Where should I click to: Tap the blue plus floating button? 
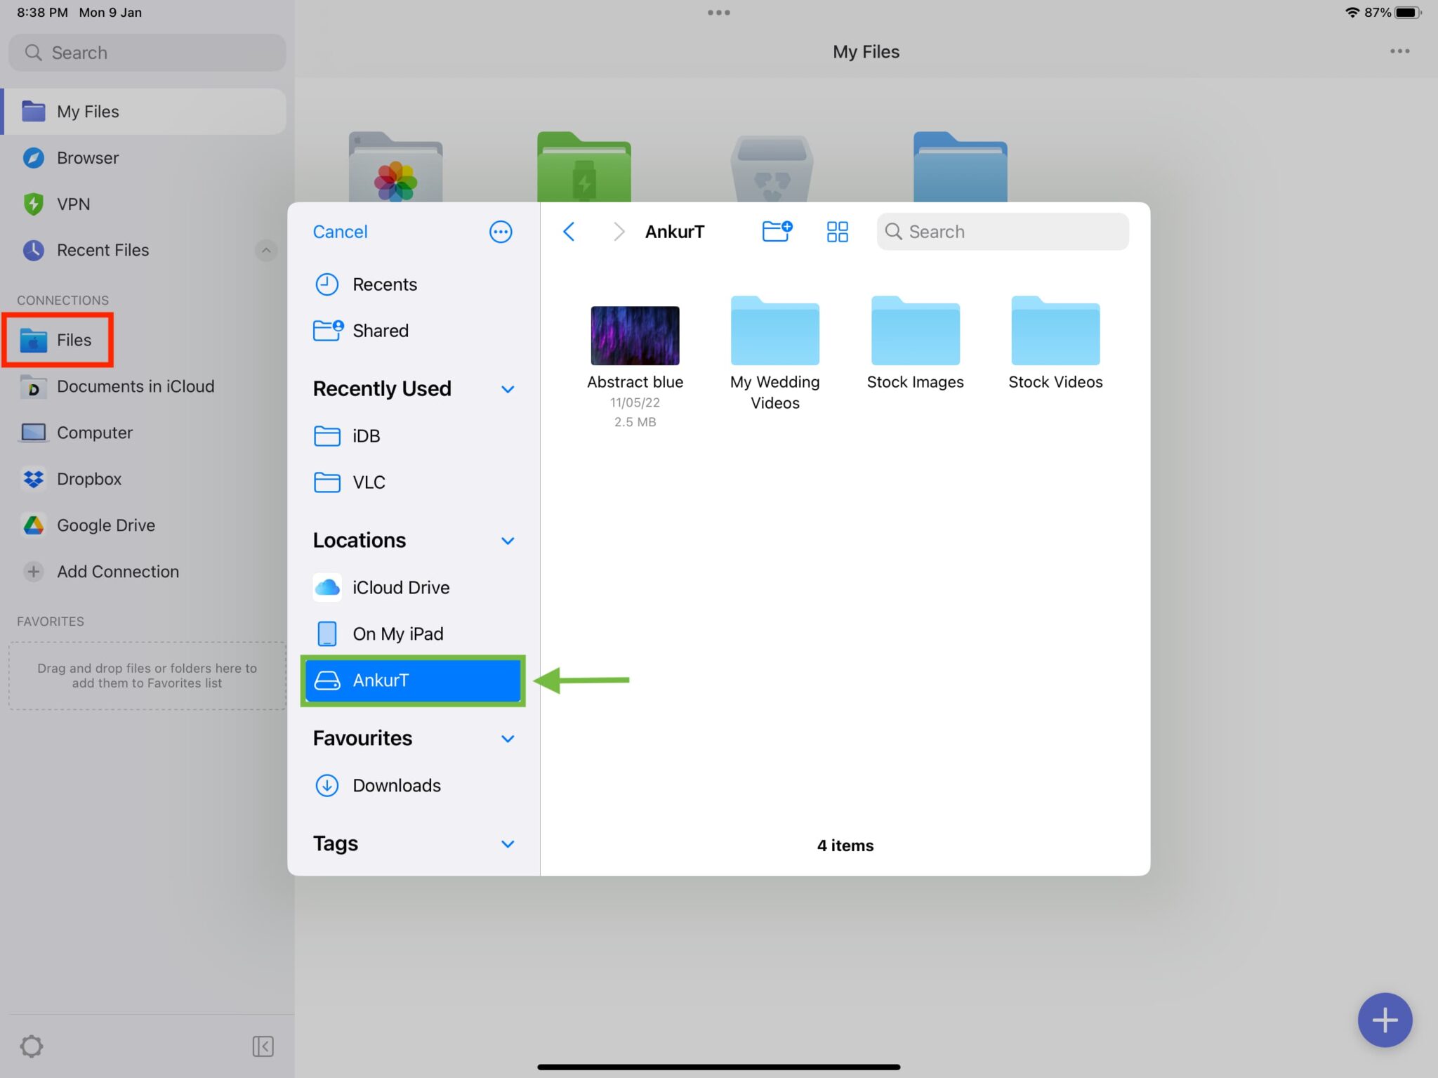tap(1385, 1020)
